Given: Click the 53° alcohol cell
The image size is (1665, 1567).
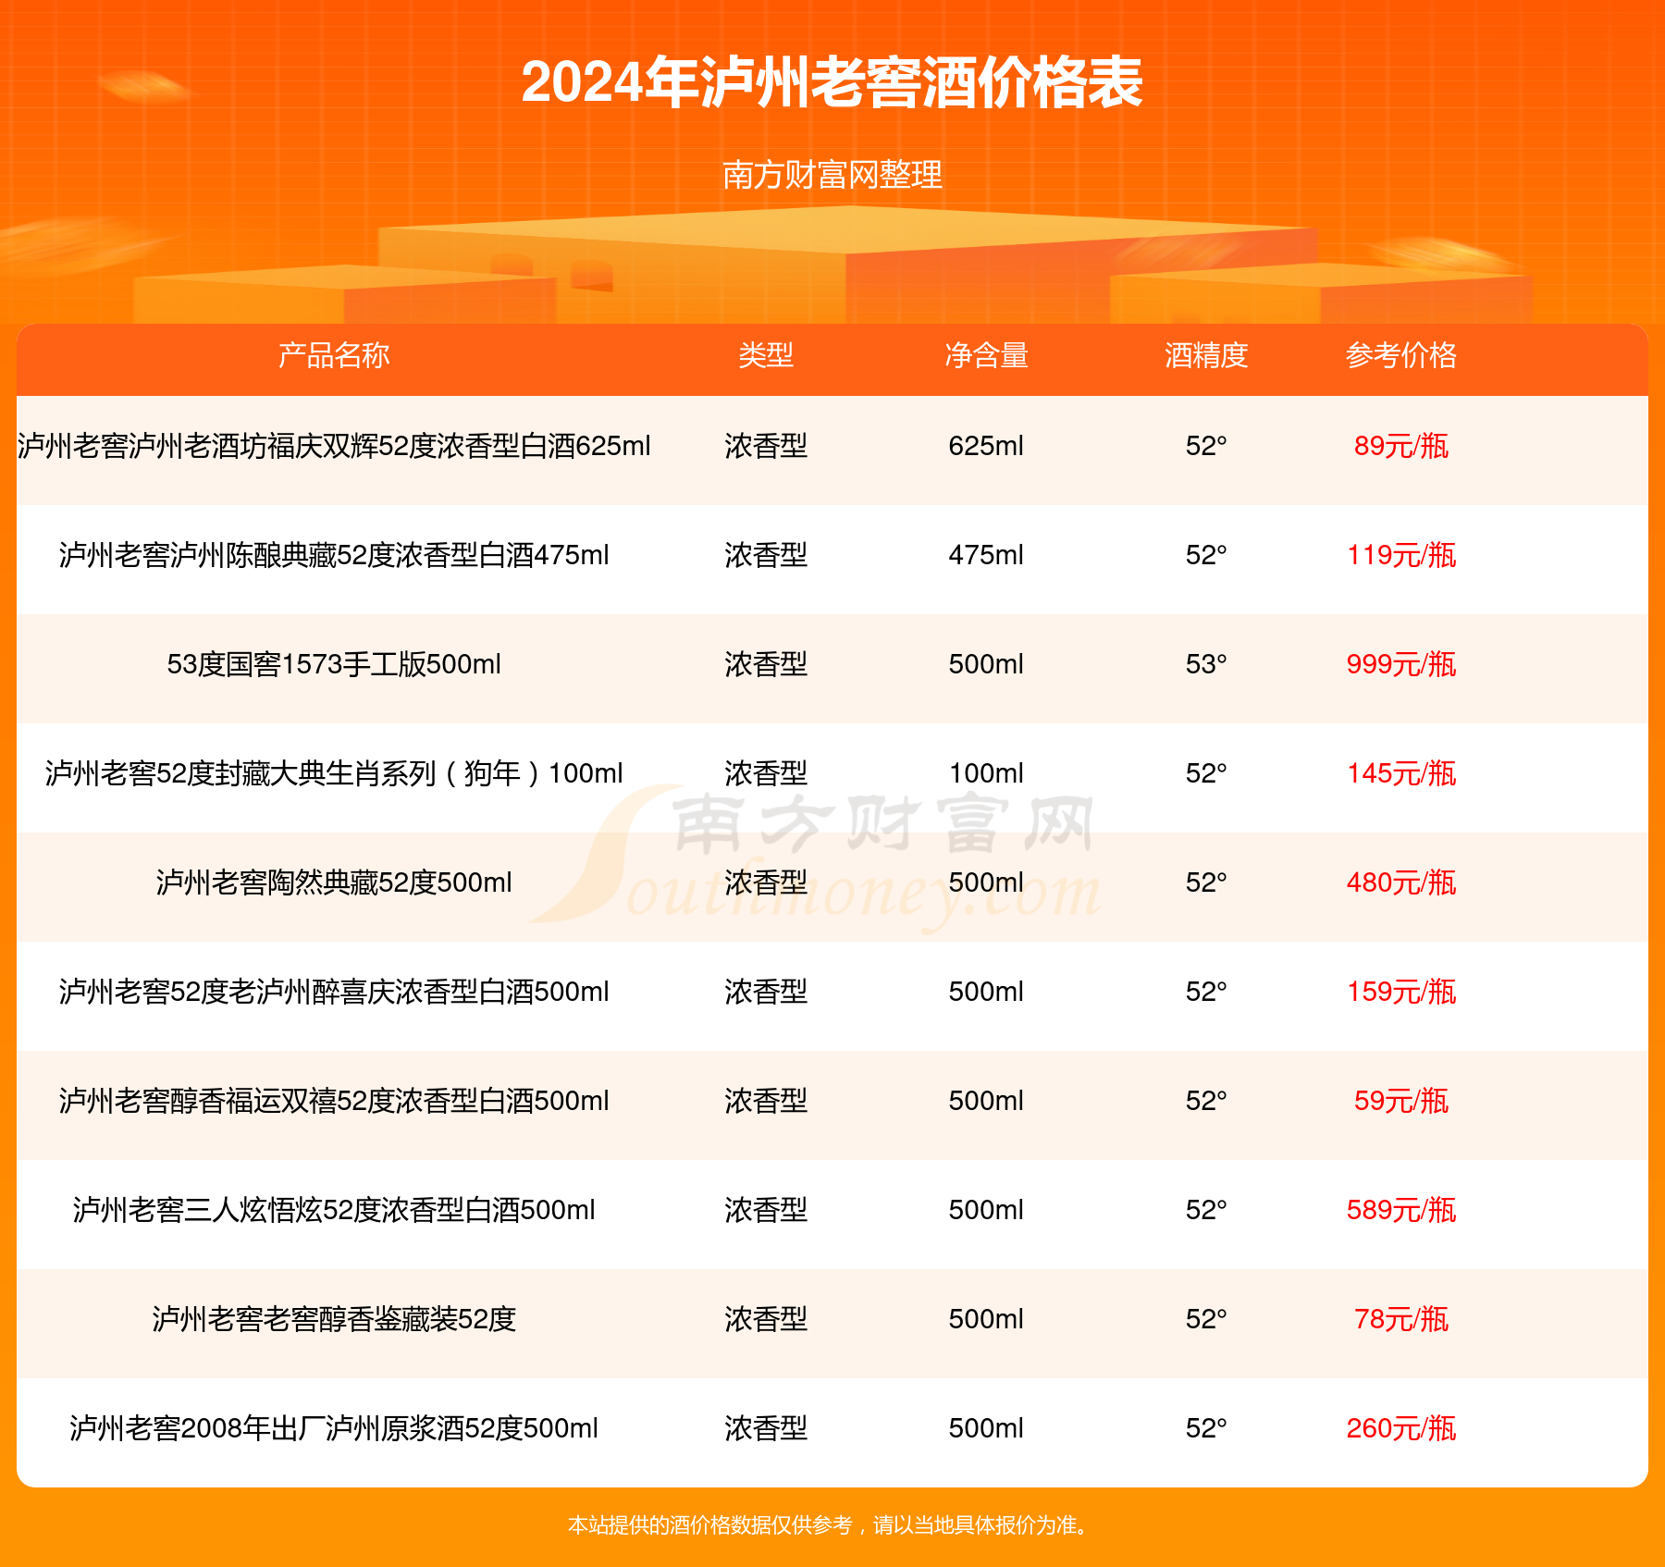Looking at the screenshot, I should pyautogui.click(x=1206, y=664).
